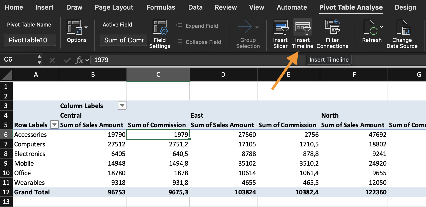Click the PivotTable Options icon

tap(74, 27)
